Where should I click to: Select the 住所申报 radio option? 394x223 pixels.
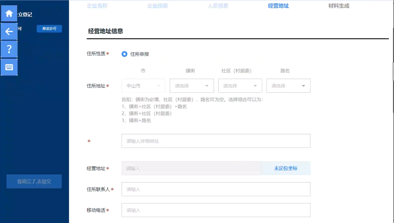(124, 54)
